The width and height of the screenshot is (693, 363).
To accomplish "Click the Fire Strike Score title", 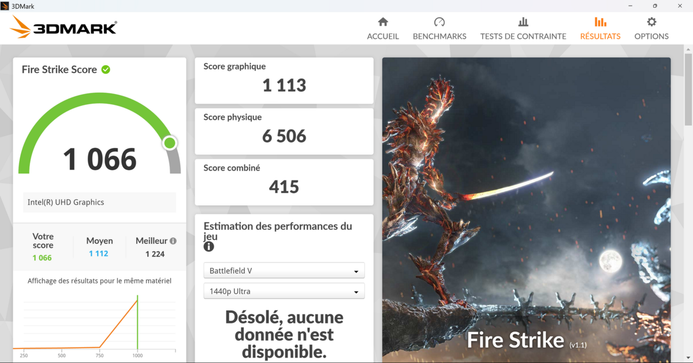I will pos(59,70).
